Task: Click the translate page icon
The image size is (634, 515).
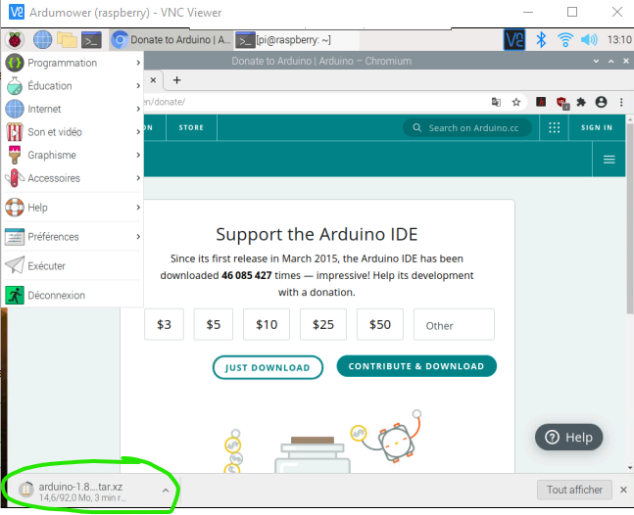Action: coord(496,102)
